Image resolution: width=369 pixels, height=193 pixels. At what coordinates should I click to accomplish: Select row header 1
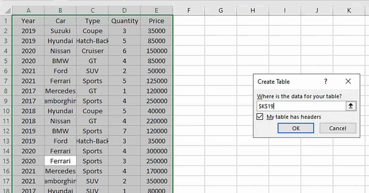[x=6, y=21]
